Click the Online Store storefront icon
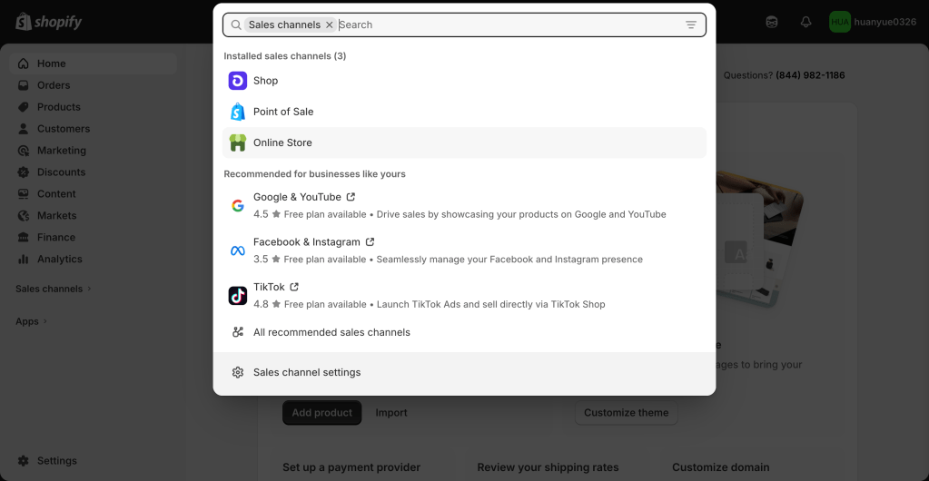 click(238, 142)
